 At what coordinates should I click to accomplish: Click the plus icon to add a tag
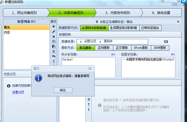(x=54, y=26)
